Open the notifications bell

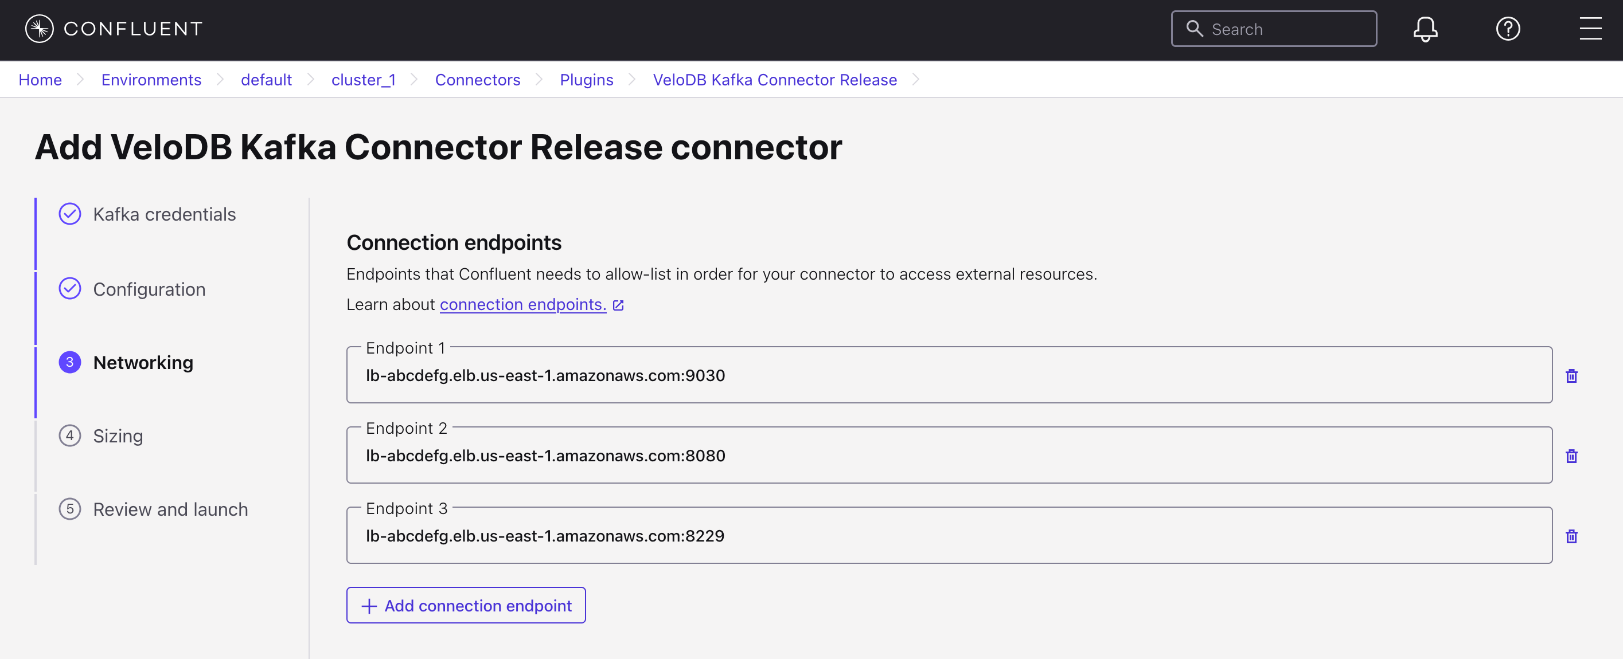pos(1425,29)
